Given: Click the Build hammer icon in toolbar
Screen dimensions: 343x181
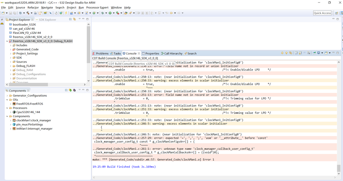Looking at the screenshot, I should click(x=27, y=13).
